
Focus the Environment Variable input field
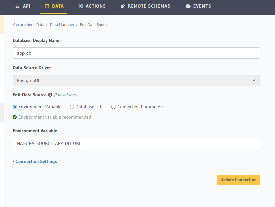pos(136,143)
